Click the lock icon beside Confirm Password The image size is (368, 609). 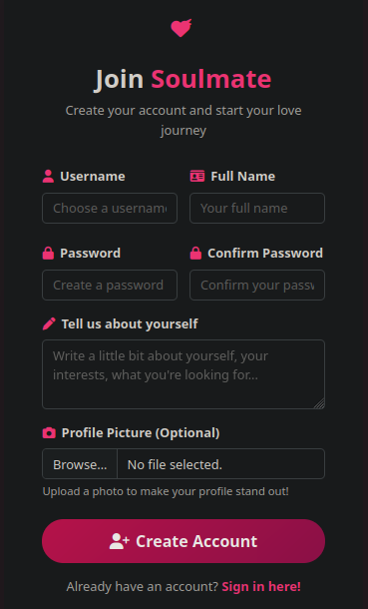click(x=195, y=254)
